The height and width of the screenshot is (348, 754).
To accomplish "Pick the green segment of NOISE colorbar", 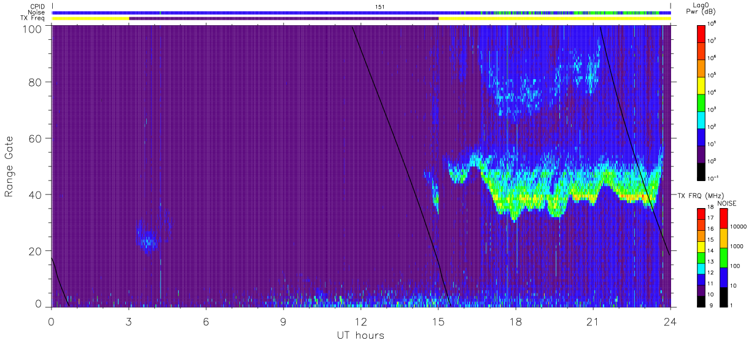I will click(723, 257).
